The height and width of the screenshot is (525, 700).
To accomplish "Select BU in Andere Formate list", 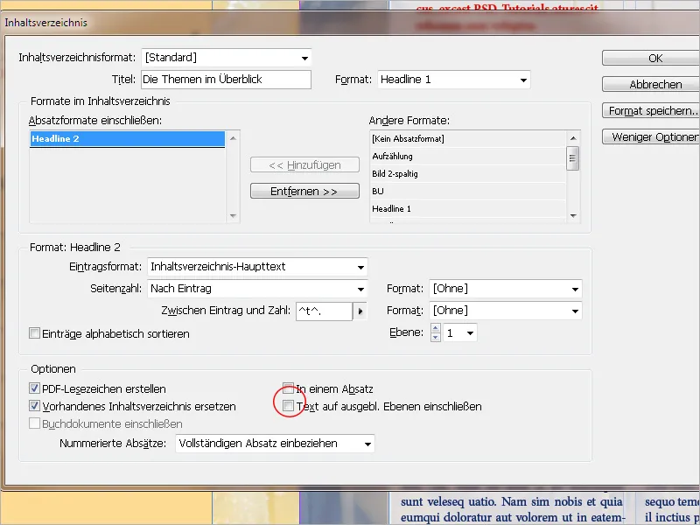I will pyautogui.click(x=468, y=191).
